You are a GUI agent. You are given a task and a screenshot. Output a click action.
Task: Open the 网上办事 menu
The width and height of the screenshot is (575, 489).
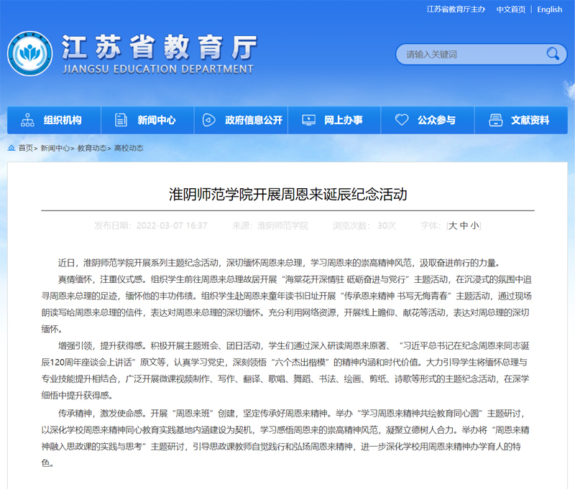(x=334, y=120)
